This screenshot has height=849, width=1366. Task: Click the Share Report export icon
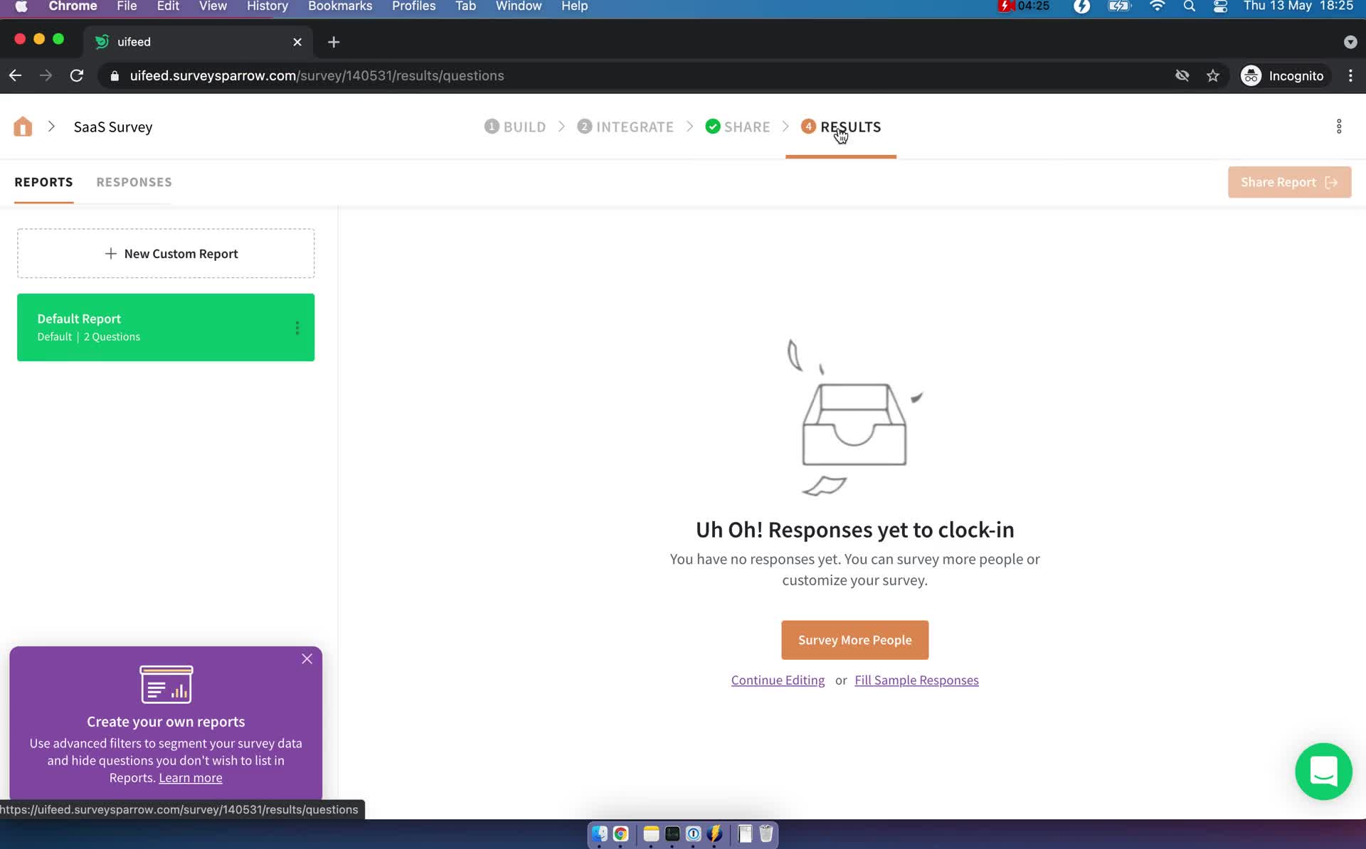[1330, 182]
